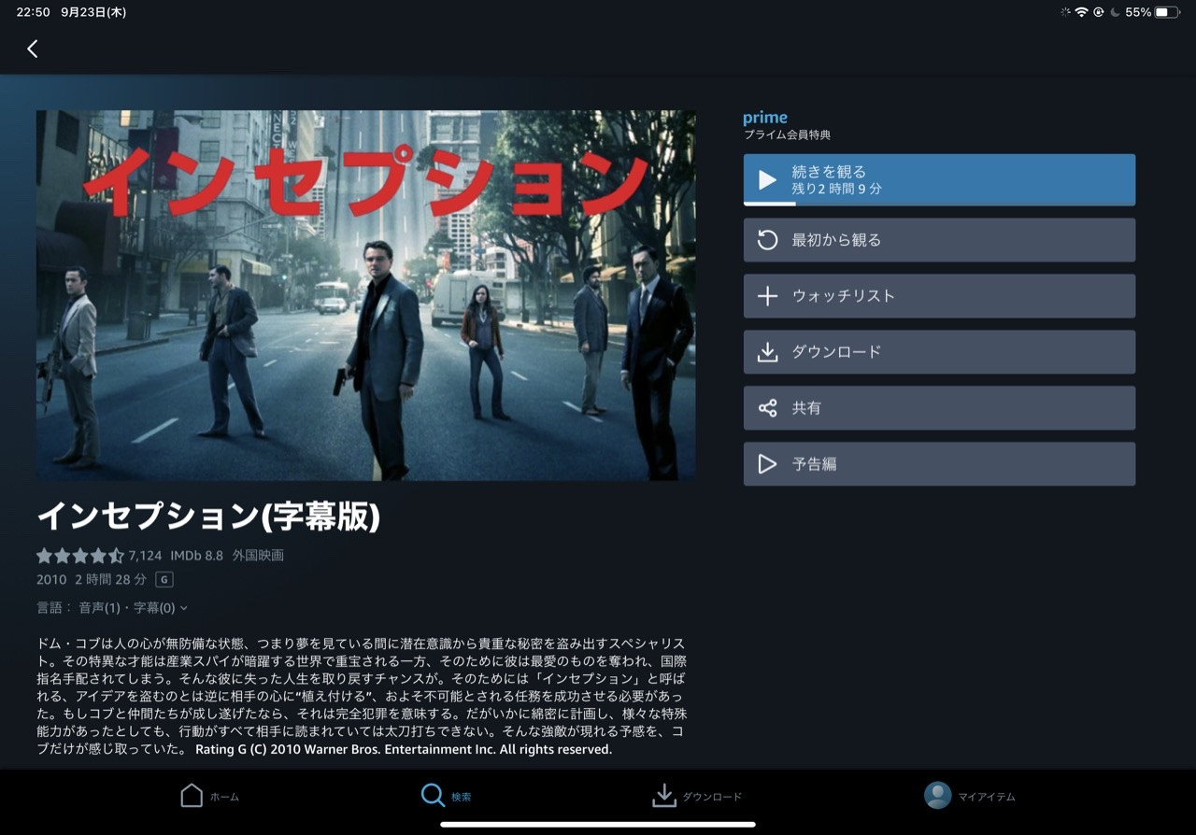Image resolution: width=1196 pixels, height=835 pixels.
Task: Tap the 9月23日(木) date
Action: [x=93, y=12]
